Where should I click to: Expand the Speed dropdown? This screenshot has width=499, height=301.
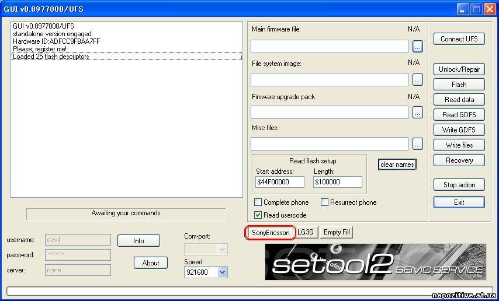click(223, 272)
